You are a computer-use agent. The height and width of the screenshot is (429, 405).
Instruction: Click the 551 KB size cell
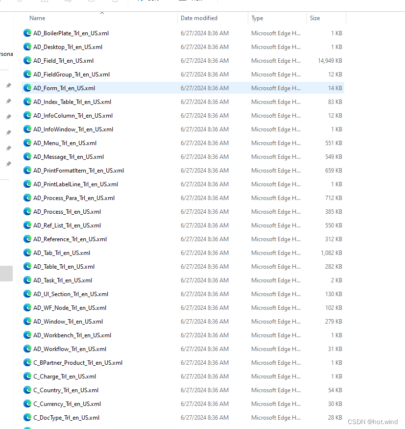point(334,143)
